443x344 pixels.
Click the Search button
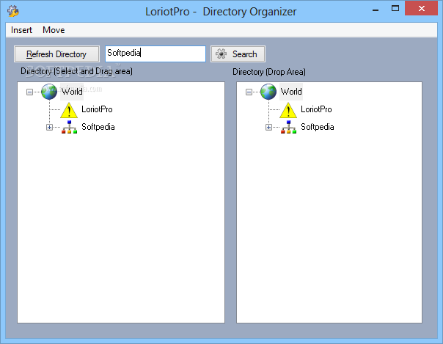238,54
